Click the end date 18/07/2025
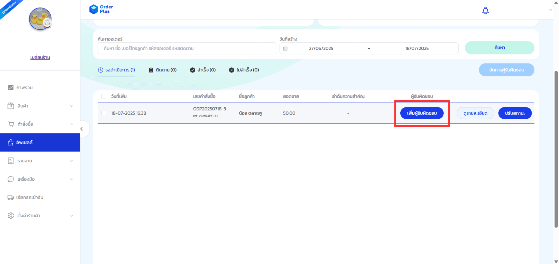The image size is (559, 264). (417, 49)
